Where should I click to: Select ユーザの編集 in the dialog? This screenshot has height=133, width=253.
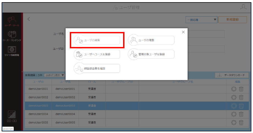pos(97,40)
